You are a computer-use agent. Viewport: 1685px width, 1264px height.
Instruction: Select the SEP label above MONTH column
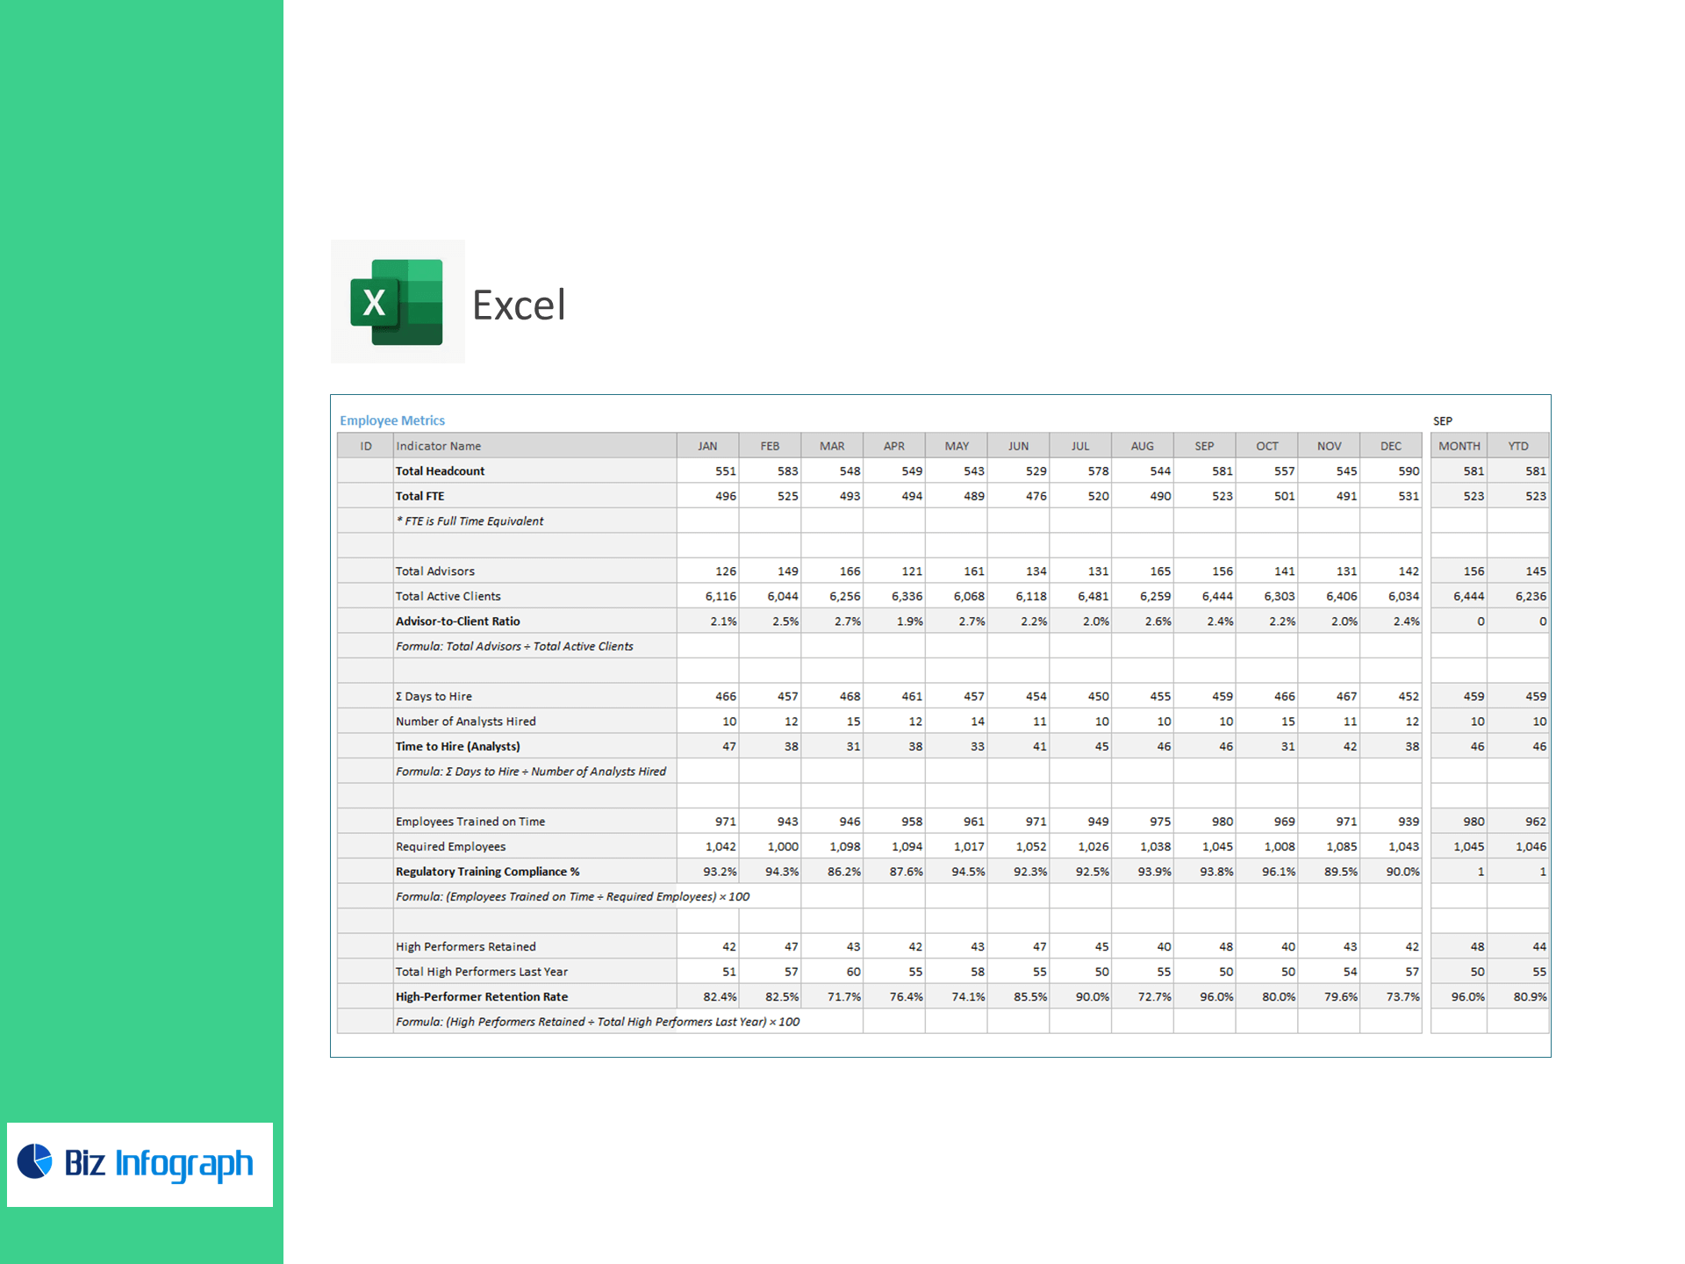click(x=1443, y=421)
